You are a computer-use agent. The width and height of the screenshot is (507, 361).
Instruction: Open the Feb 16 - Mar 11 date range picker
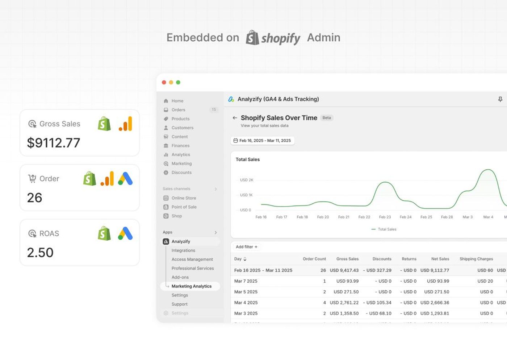pos(263,141)
